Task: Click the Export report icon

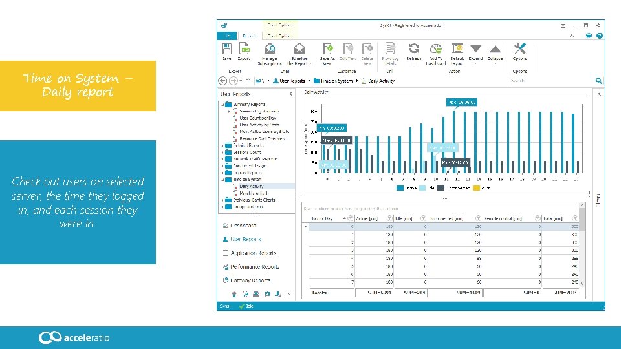Action: [x=244, y=48]
